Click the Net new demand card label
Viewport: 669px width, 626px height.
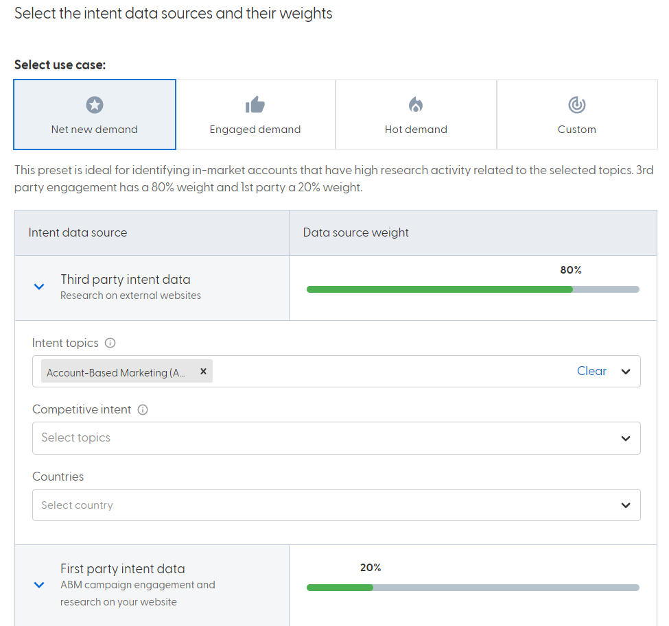point(95,129)
